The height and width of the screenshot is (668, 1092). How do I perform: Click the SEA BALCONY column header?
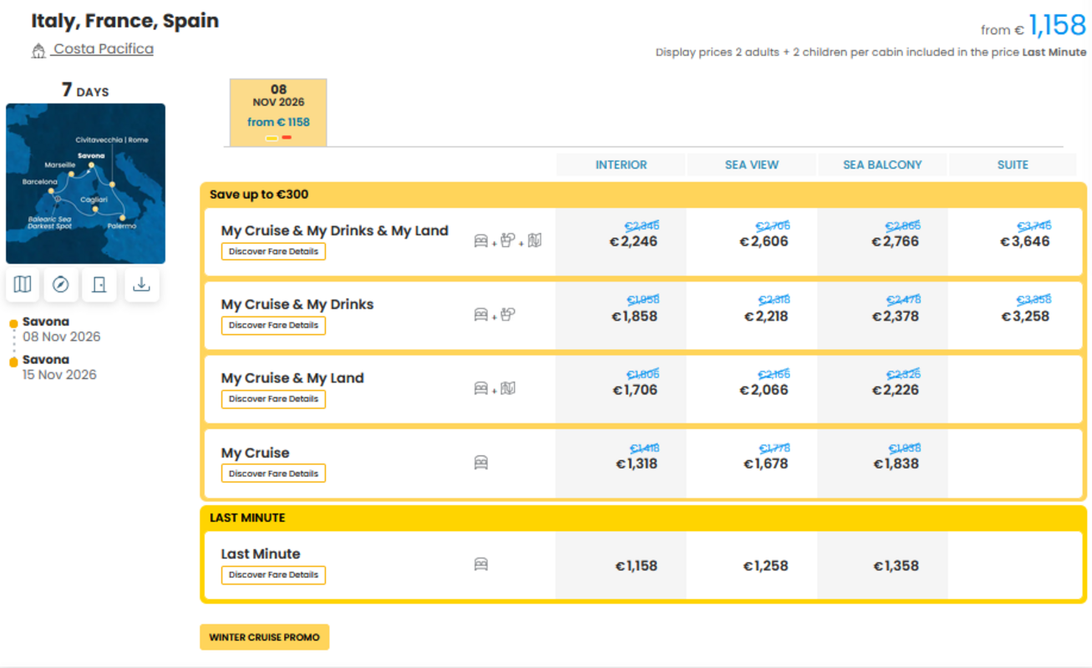pos(882,164)
